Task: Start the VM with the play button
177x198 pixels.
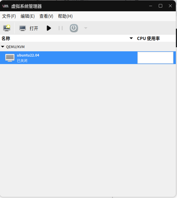Action: 49,28
